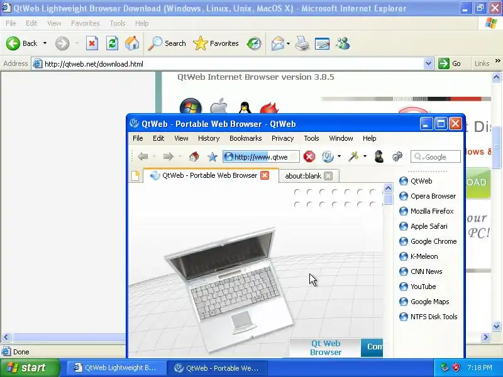
Task: Expand Internet Explorer Links toolbar chevron
Action: pos(497,60)
